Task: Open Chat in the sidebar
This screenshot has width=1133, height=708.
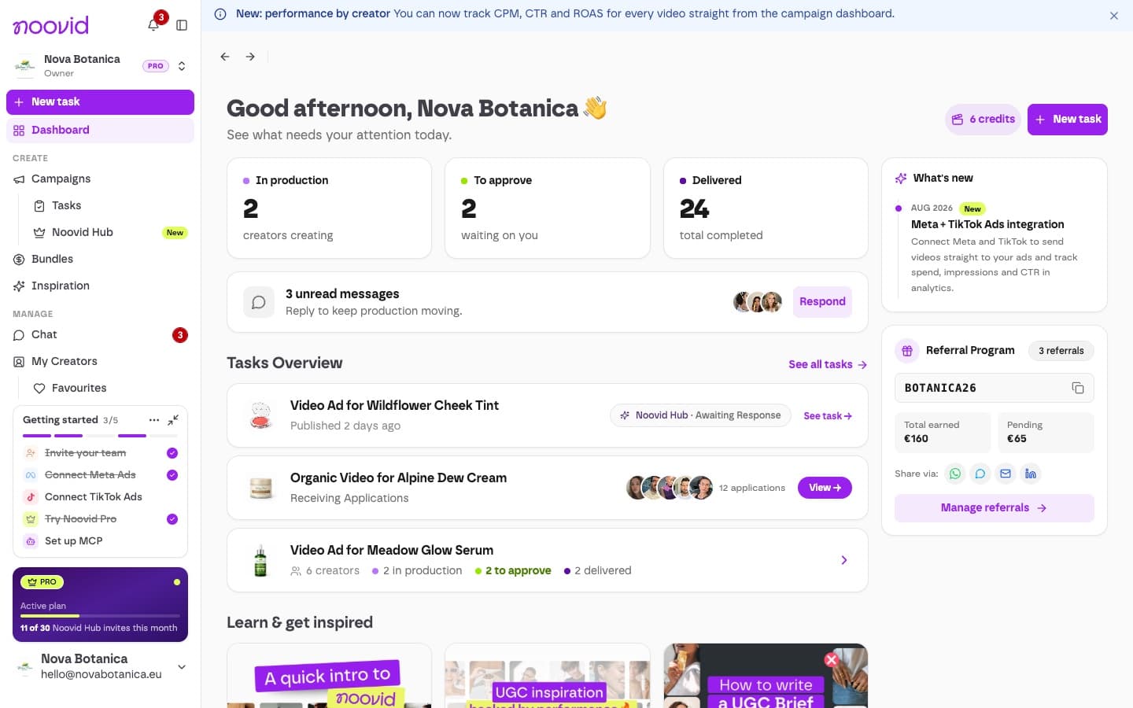Action: pos(101,335)
